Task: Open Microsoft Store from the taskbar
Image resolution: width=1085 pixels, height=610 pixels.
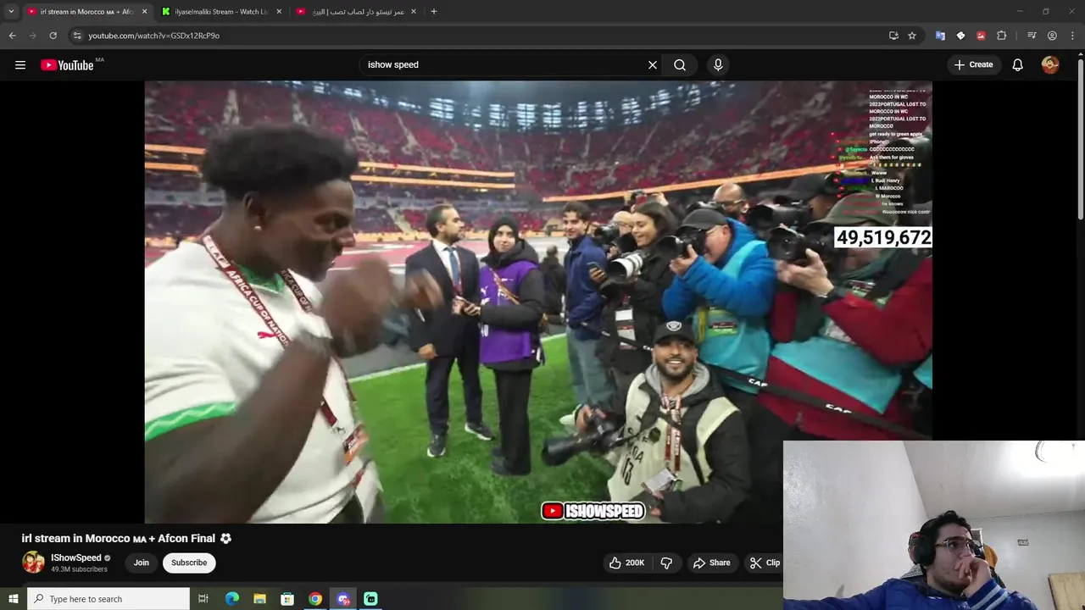Action: [287, 599]
